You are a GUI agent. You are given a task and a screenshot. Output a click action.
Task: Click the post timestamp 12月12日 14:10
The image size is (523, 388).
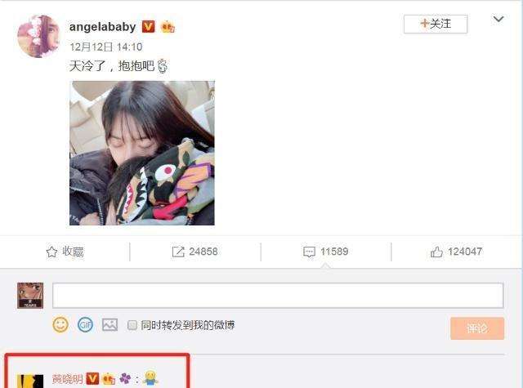click(x=106, y=47)
